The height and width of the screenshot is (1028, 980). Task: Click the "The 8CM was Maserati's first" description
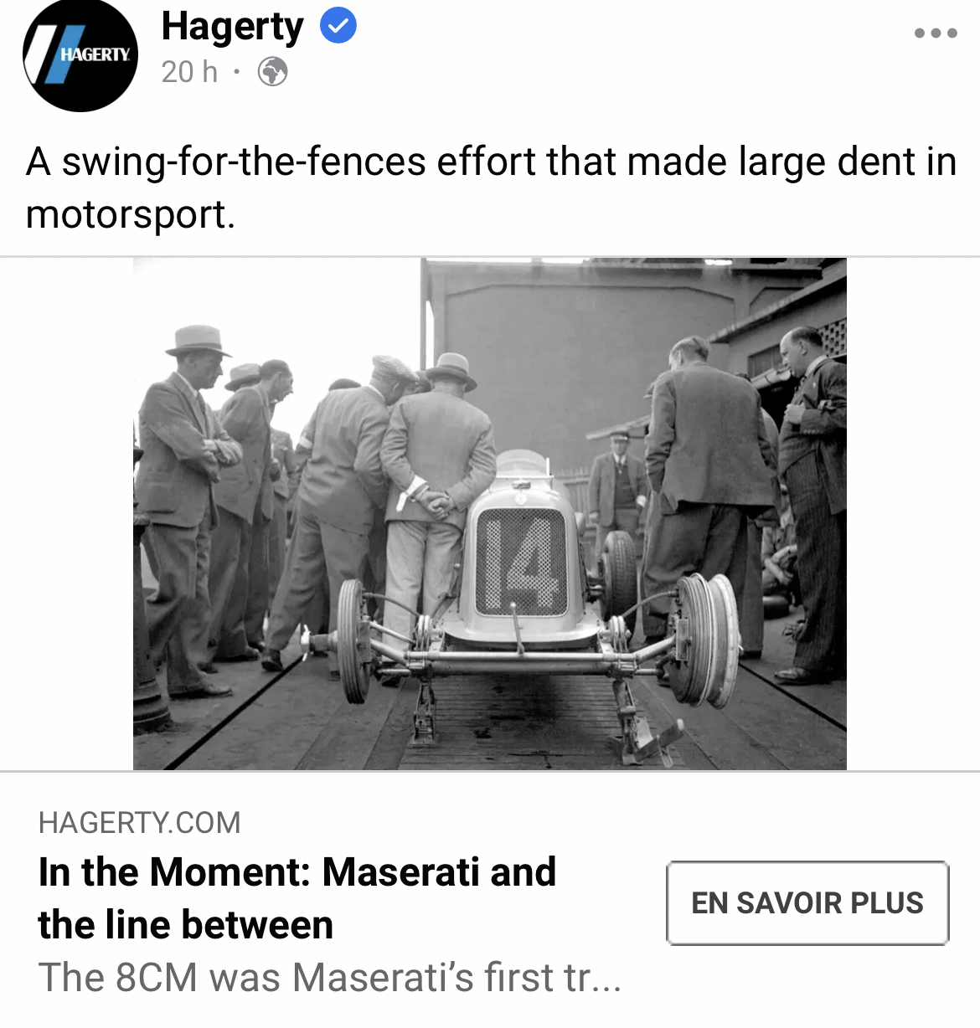pyautogui.click(x=330, y=977)
